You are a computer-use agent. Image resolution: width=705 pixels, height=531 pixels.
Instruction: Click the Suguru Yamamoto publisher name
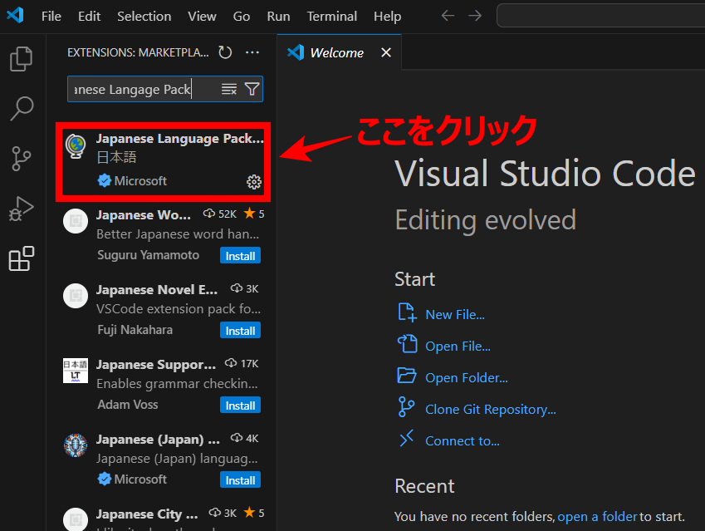click(148, 255)
